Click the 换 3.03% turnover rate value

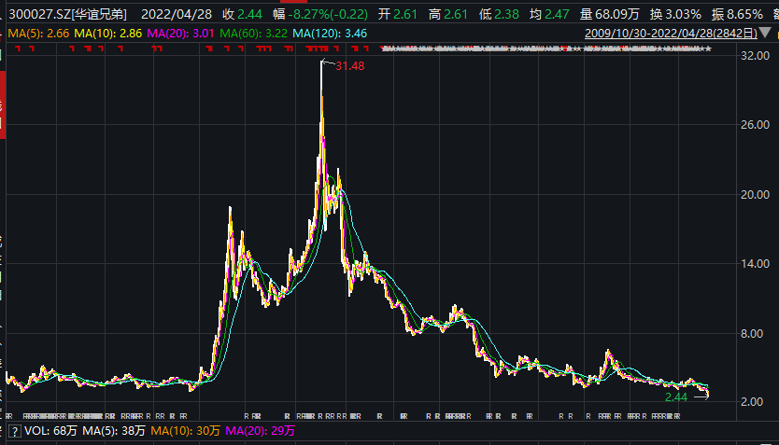tap(672, 14)
